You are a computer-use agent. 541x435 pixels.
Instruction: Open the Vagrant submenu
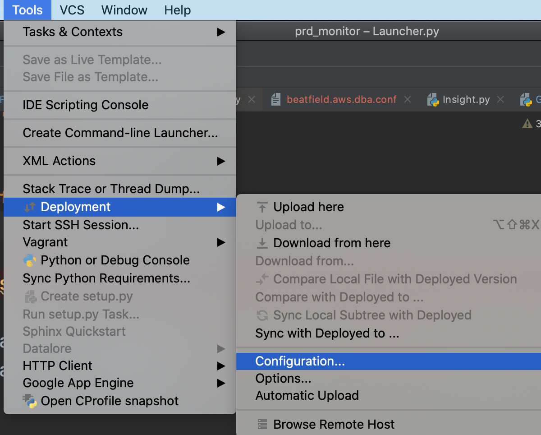(x=120, y=242)
